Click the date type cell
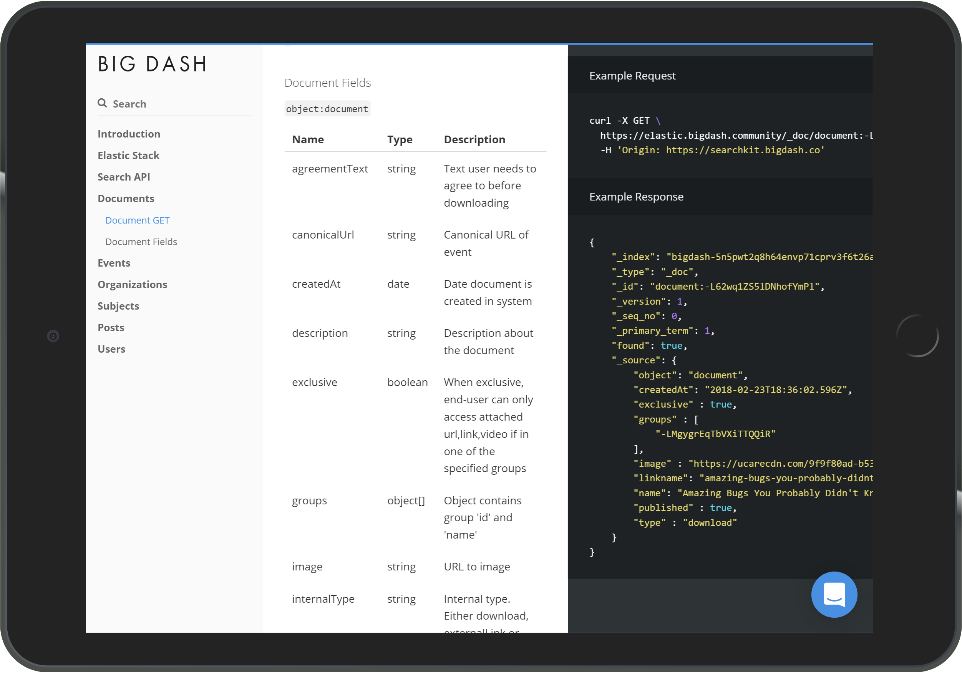Screen dimensions: 962x673 pos(398,284)
